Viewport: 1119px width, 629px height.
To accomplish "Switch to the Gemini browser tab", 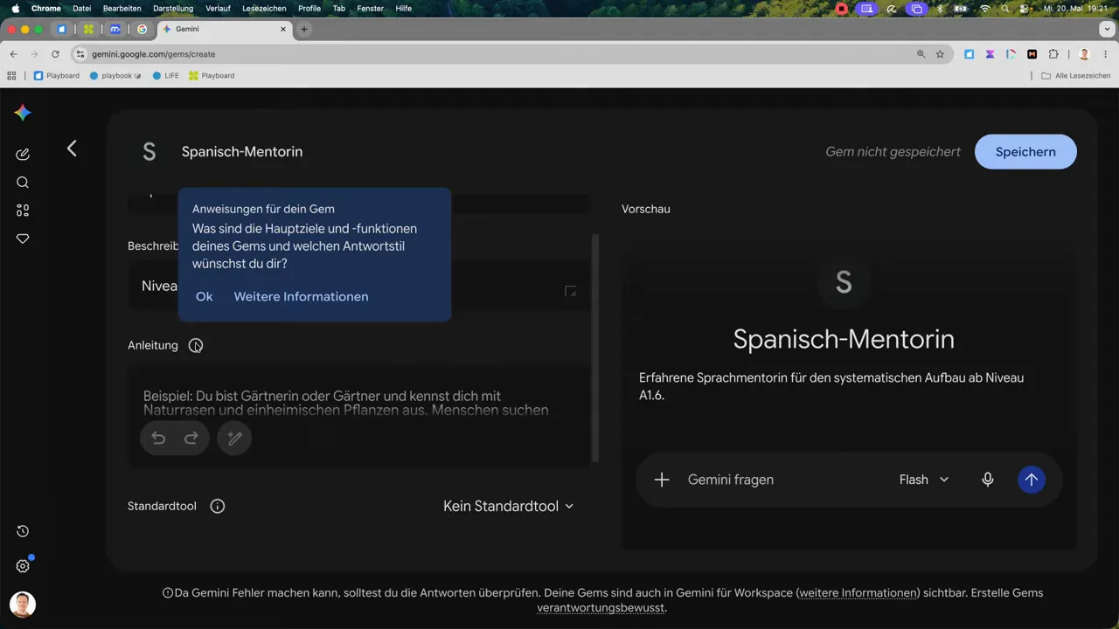I will point(223,29).
